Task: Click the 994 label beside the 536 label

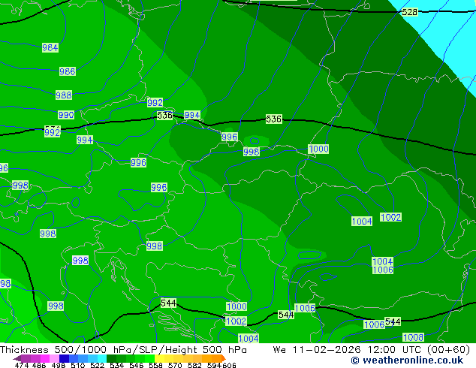Action: pos(192,115)
